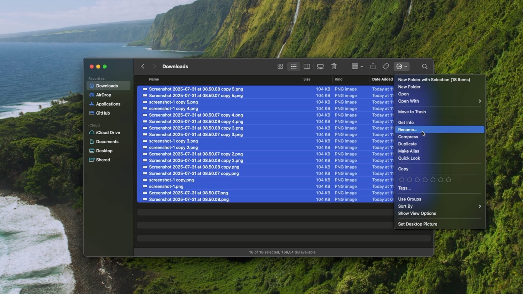Click the status bar selection text
Screen dimensions: 523x294
tap(282, 252)
